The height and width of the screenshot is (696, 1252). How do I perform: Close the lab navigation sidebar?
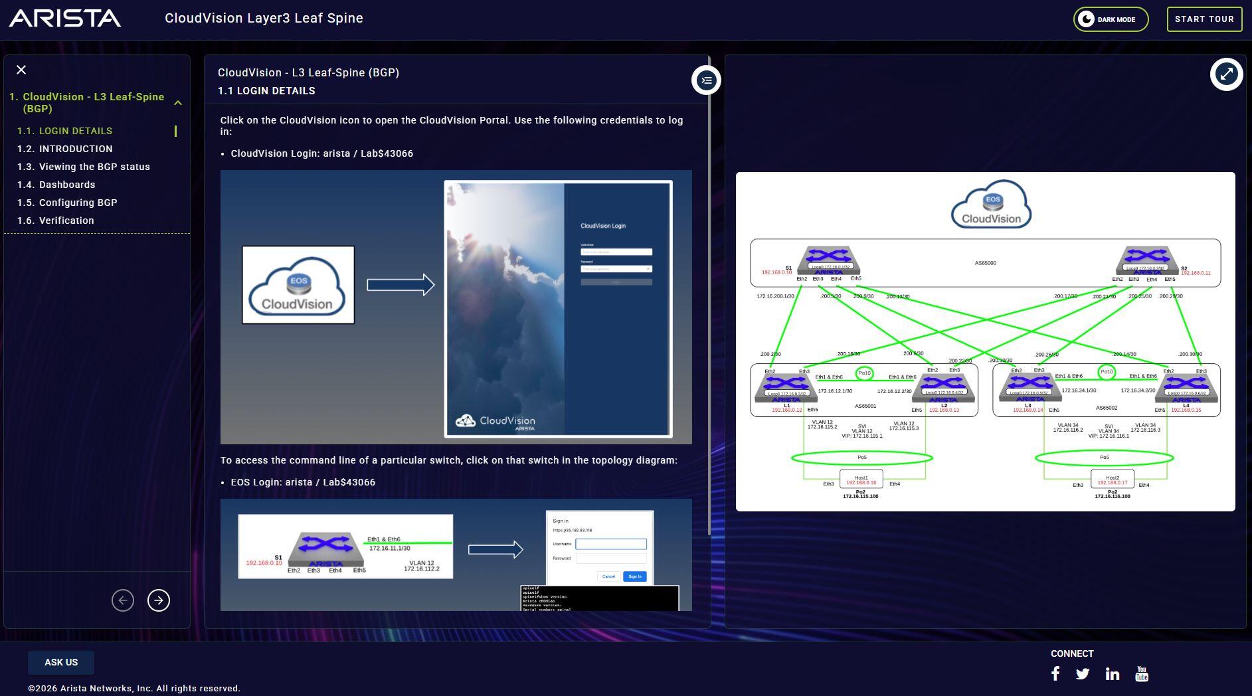[x=21, y=70]
